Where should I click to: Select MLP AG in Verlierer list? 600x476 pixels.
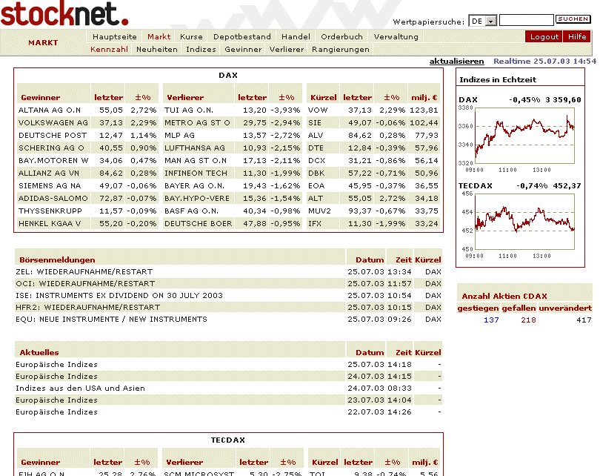(179, 136)
